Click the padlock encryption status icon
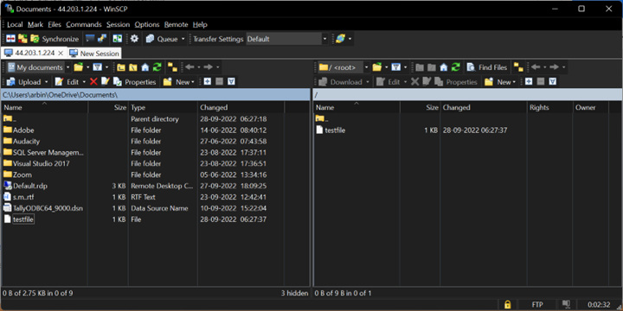This screenshot has height=311, width=623. point(507,305)
